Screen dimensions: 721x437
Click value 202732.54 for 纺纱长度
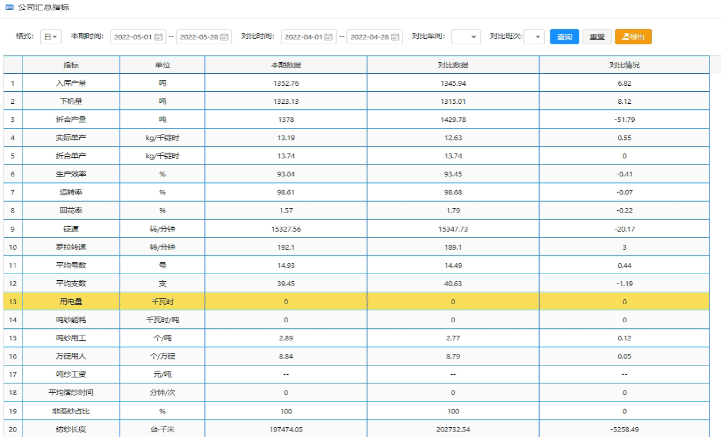[x=453, y=429]
